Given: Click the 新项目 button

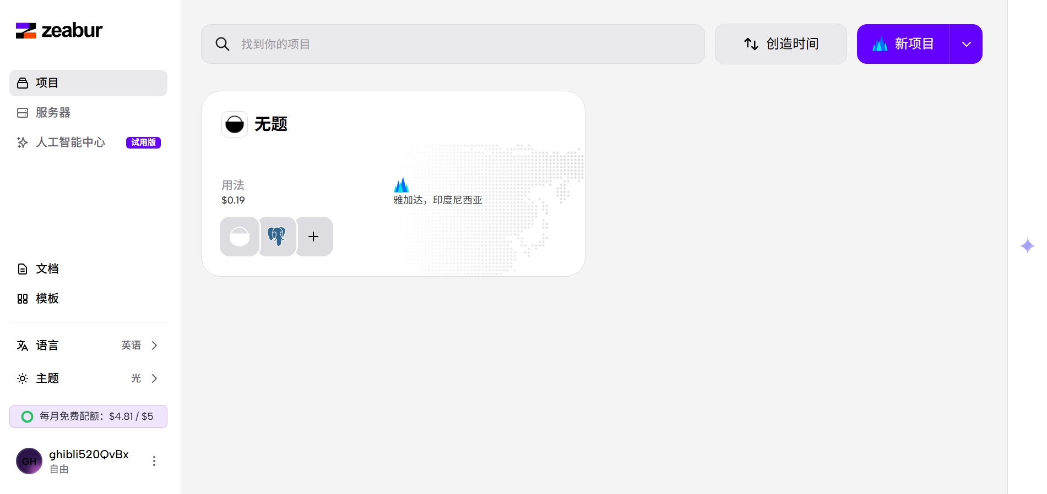Looking at the screenshot, I should click(x=903, y=44).
